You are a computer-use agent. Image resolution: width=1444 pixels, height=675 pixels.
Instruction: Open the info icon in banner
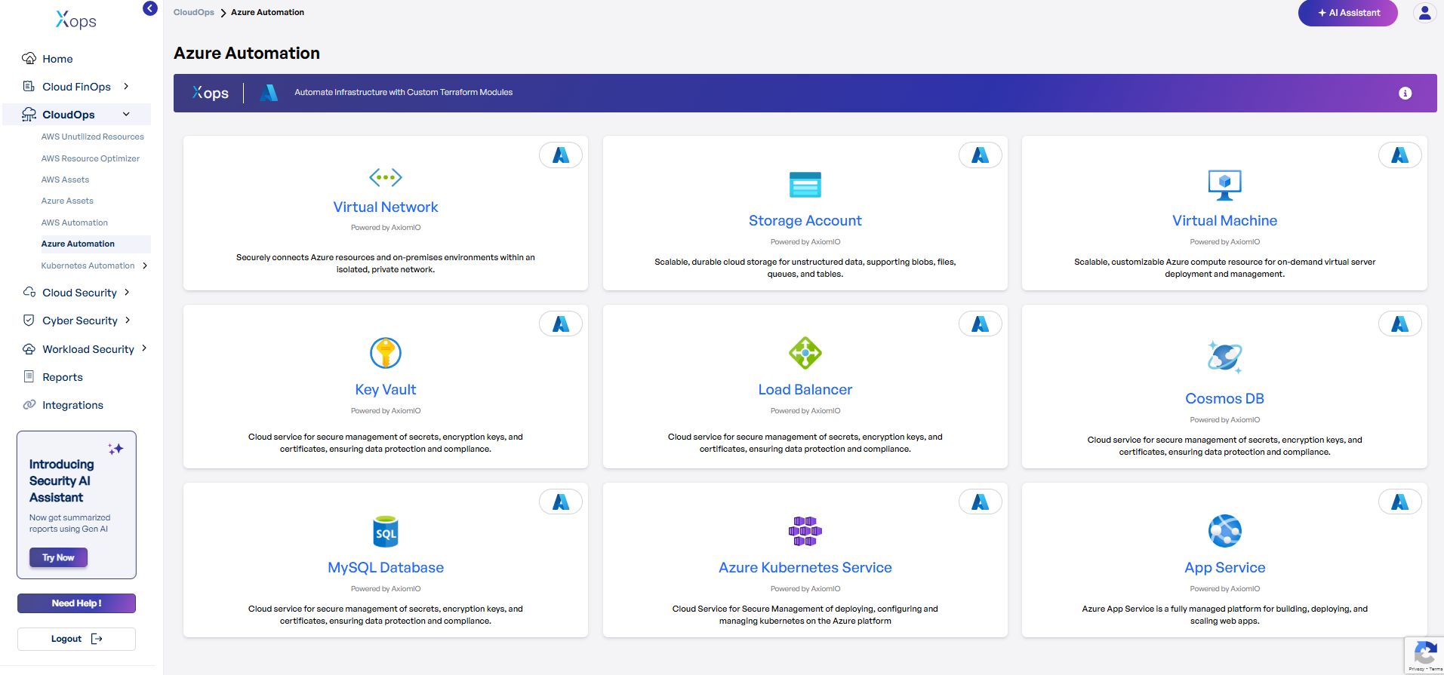1405,94
